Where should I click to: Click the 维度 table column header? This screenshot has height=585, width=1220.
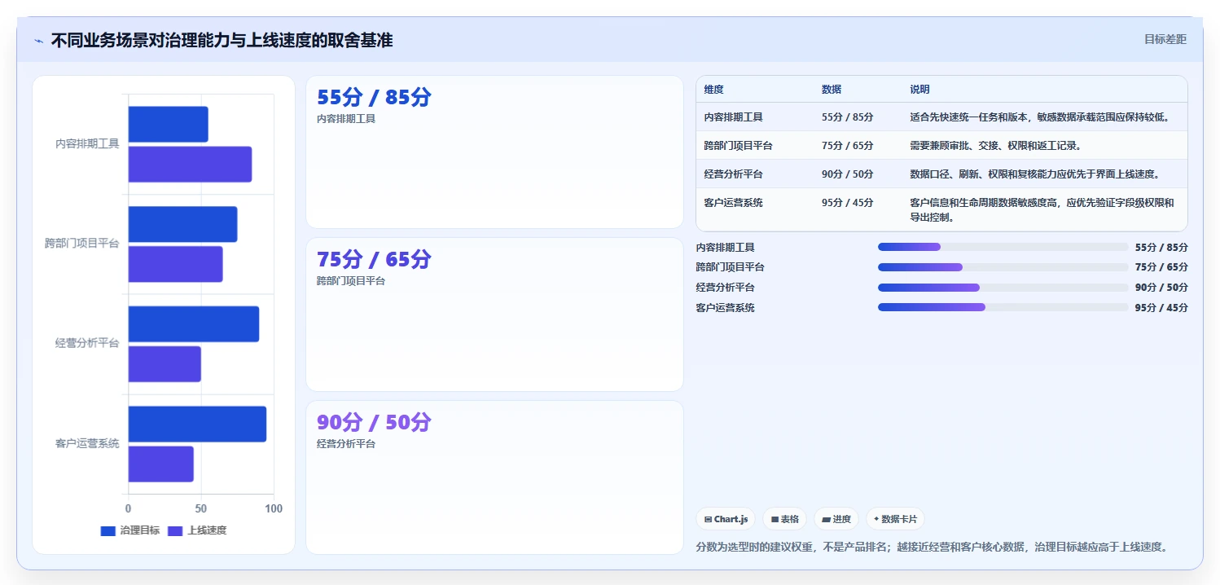point(714,90)
